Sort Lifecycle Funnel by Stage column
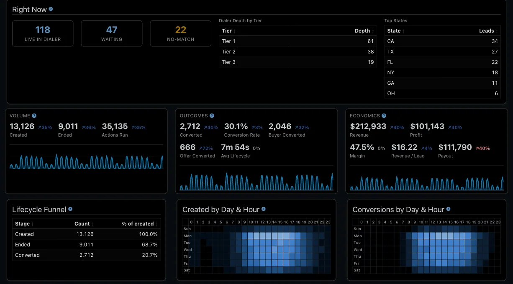 pyautogui.click(x=24, y=224)
